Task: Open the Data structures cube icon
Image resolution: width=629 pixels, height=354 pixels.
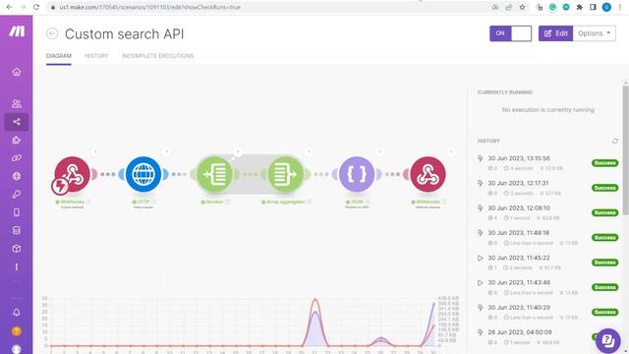Action: click(17, 249)
